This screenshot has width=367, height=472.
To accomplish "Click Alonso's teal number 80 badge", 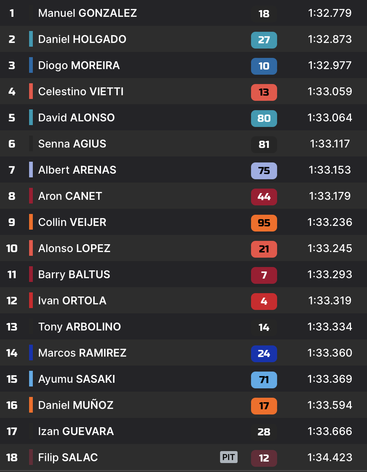I will [x=264, y=118].
